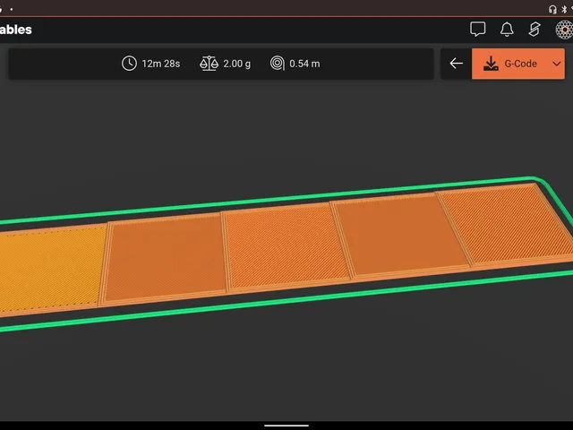The image size is (573, 430).
Task: Open the notifications bell
Action: (x=507, y=30)
